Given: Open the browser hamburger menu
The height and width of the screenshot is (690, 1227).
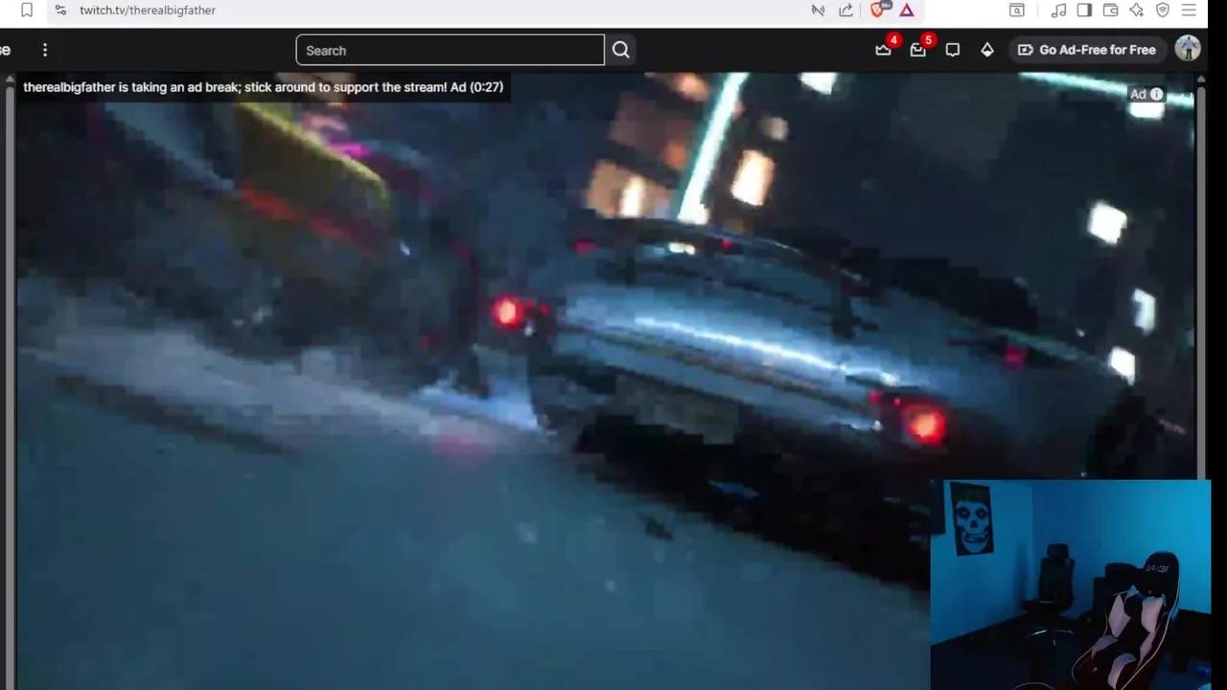Looking at the screenshot, I should tap(1190, 10).
